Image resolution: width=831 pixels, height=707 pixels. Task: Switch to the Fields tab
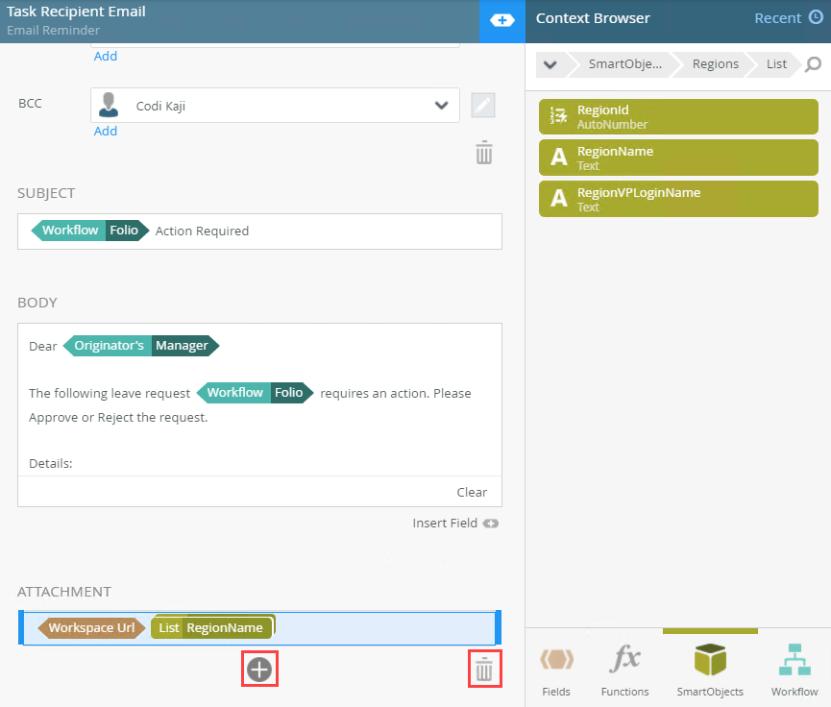[556, 669]
